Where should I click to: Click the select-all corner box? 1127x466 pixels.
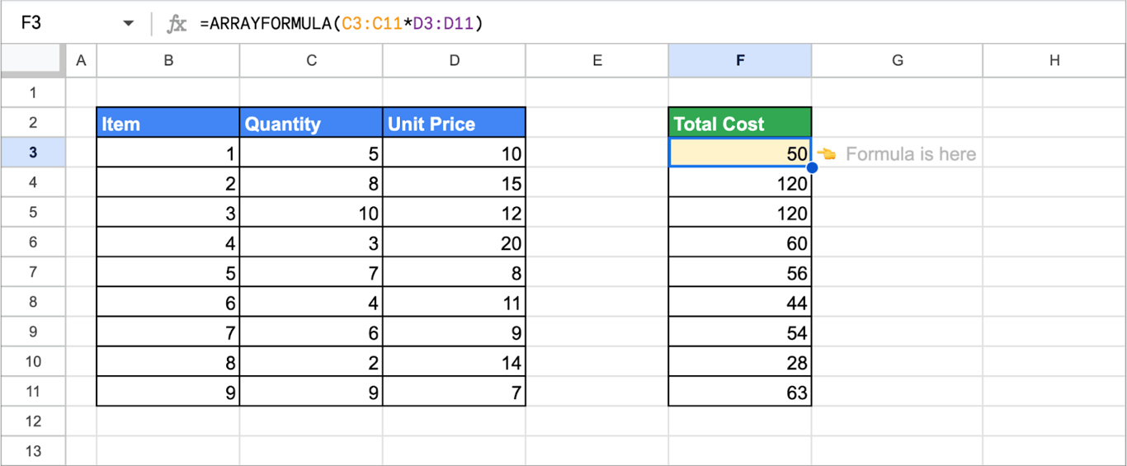tap(32, 60)
